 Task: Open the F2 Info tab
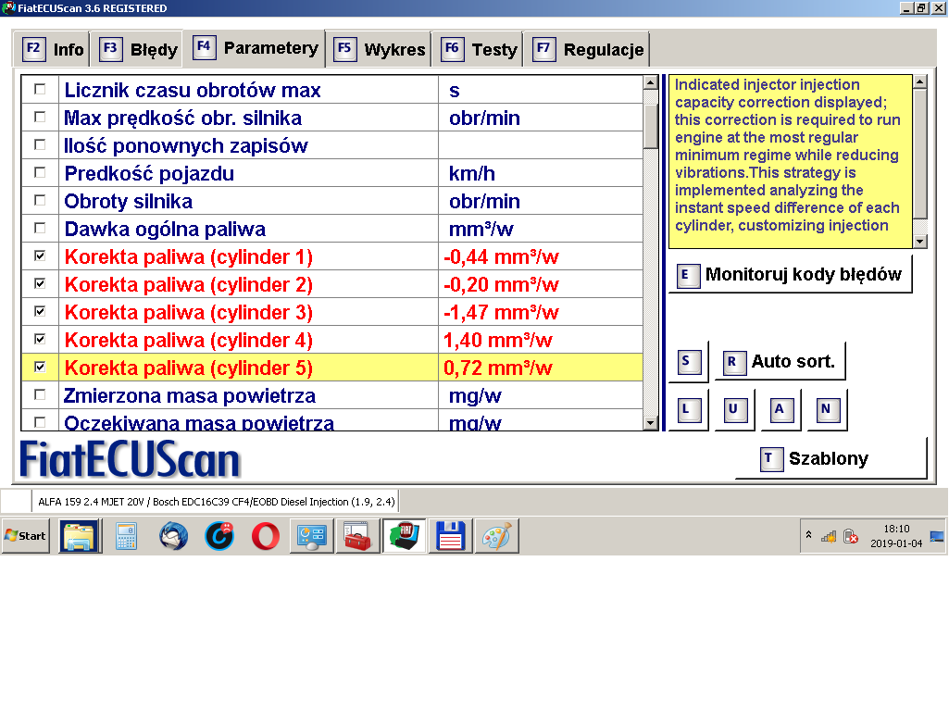51,49
